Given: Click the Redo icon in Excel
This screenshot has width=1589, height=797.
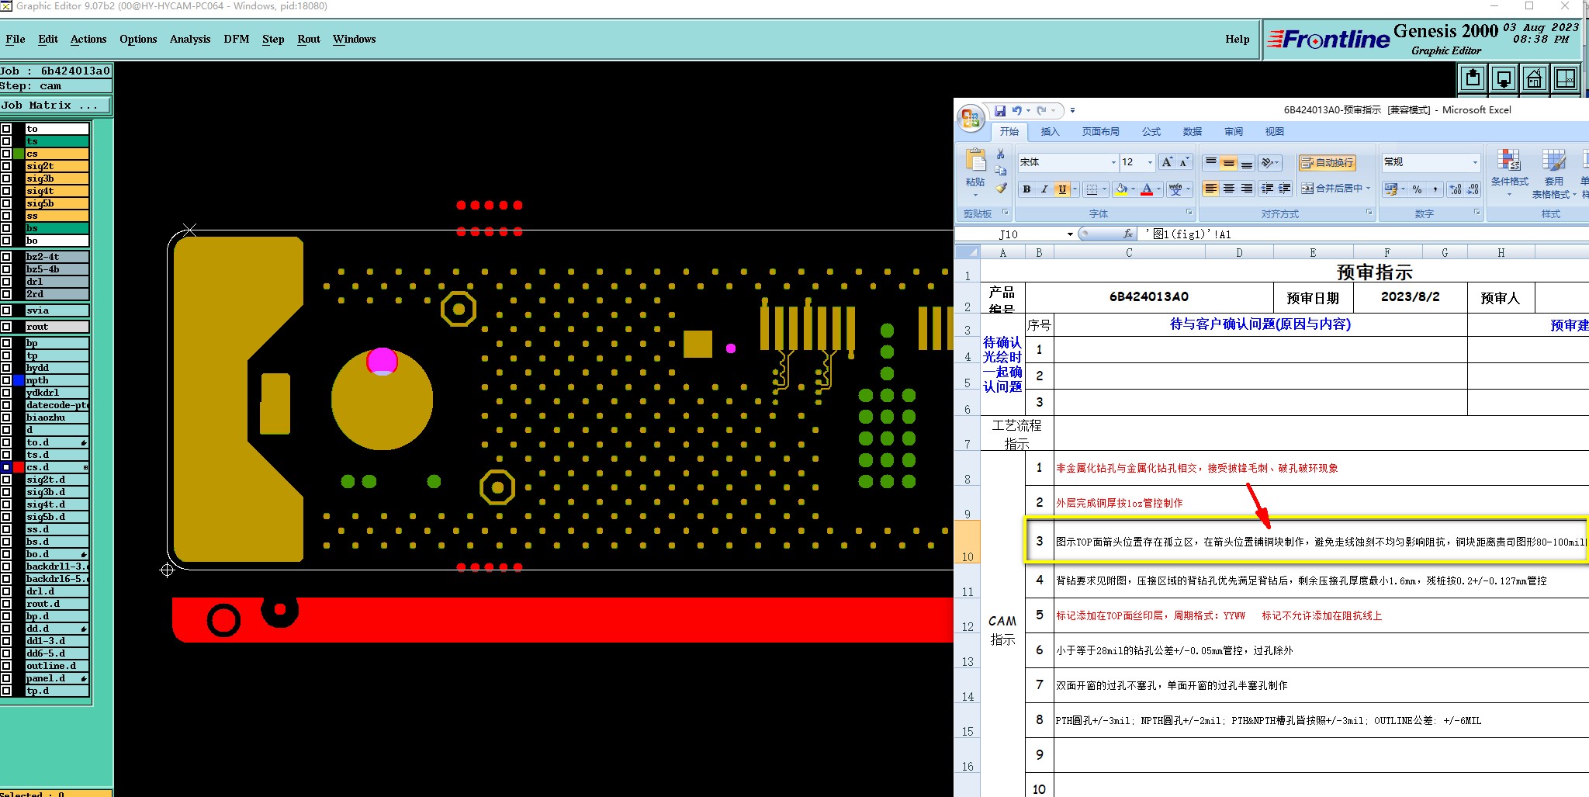Looking at the screenshot, I should point(1042,111).
